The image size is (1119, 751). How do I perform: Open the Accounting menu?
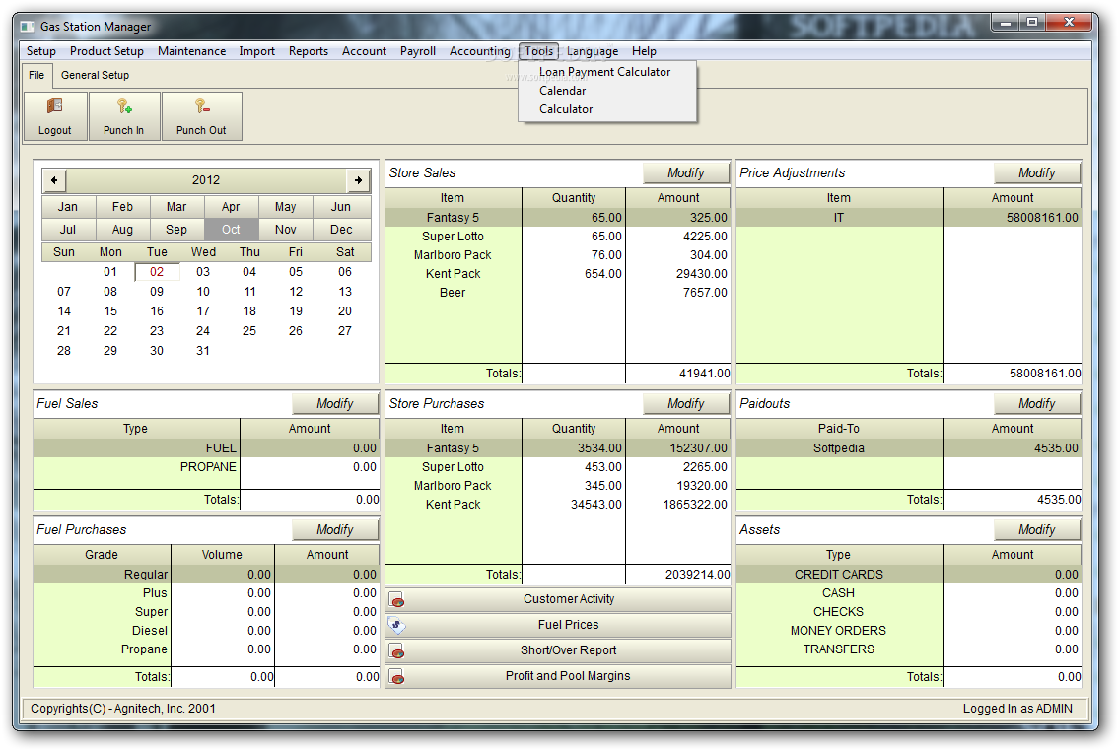pyautogui.click(x=479, y=51)
